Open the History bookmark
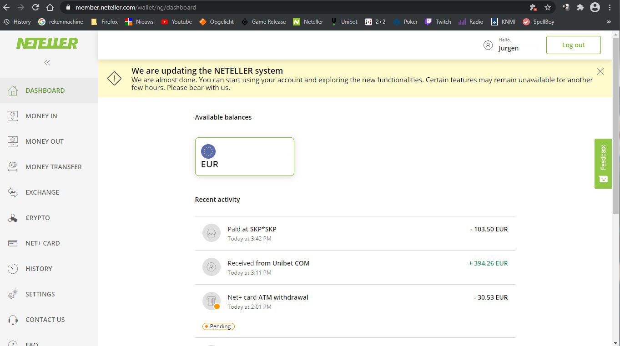This screenshot has width=620, height=346. tap(17, 22)
